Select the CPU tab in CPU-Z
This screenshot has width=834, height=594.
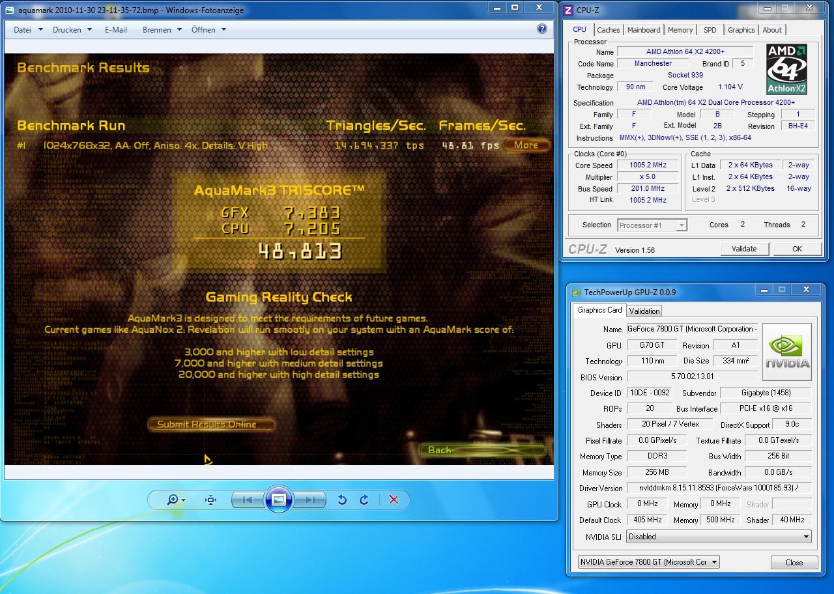click(579, 29)
